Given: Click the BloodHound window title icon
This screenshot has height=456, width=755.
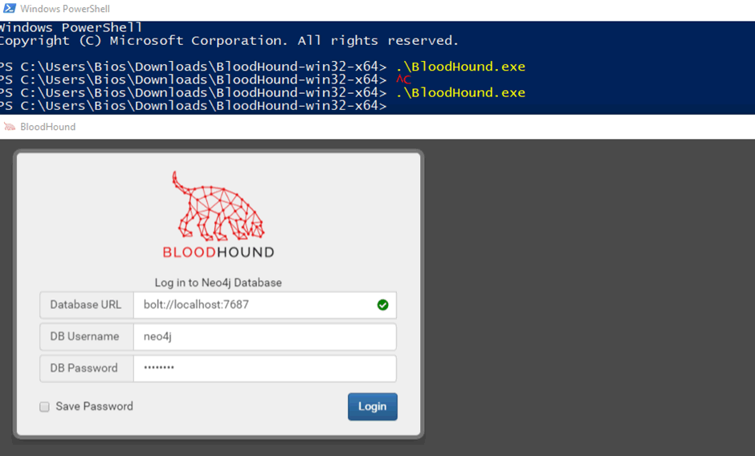Looking at the screenshot, I should point(9,127).
